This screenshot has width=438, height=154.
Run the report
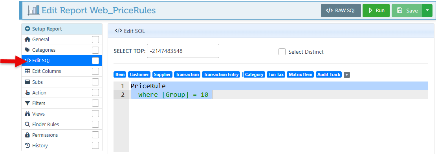pos(376,11)
